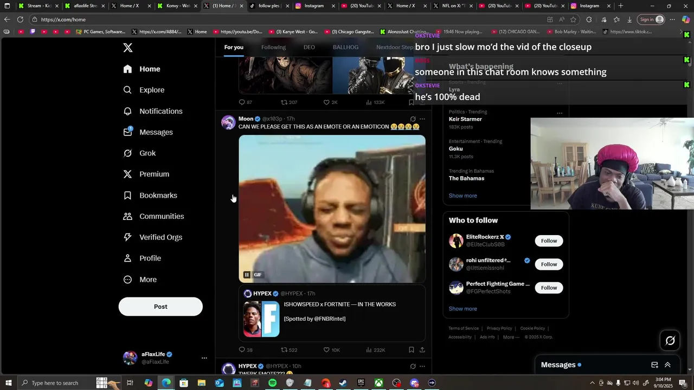Viewport: 694px width, 390px height.
Task: Show more who to follow suggestions
Action: coord(463,309)
